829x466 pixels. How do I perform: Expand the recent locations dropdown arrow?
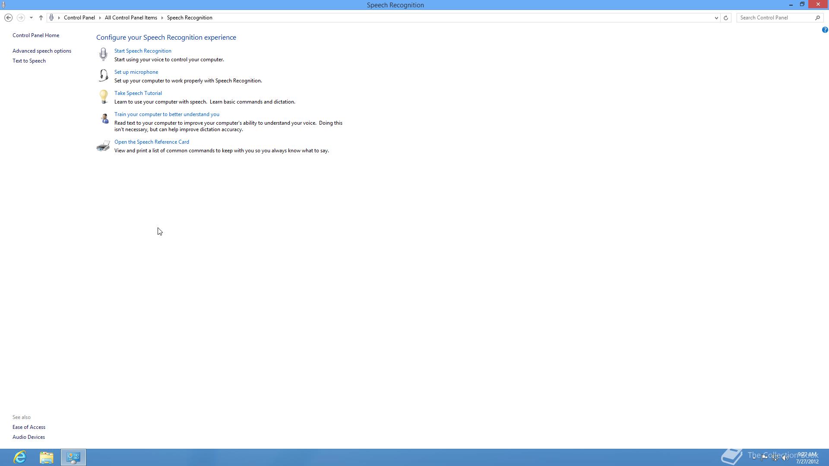[x=31, y=18]
